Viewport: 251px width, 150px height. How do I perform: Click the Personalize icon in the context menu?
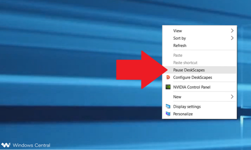pyautogui.click(x=168, y=114)
